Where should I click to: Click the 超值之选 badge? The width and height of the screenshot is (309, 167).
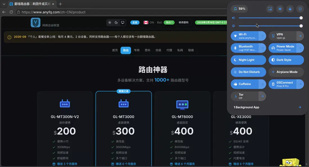124,91
